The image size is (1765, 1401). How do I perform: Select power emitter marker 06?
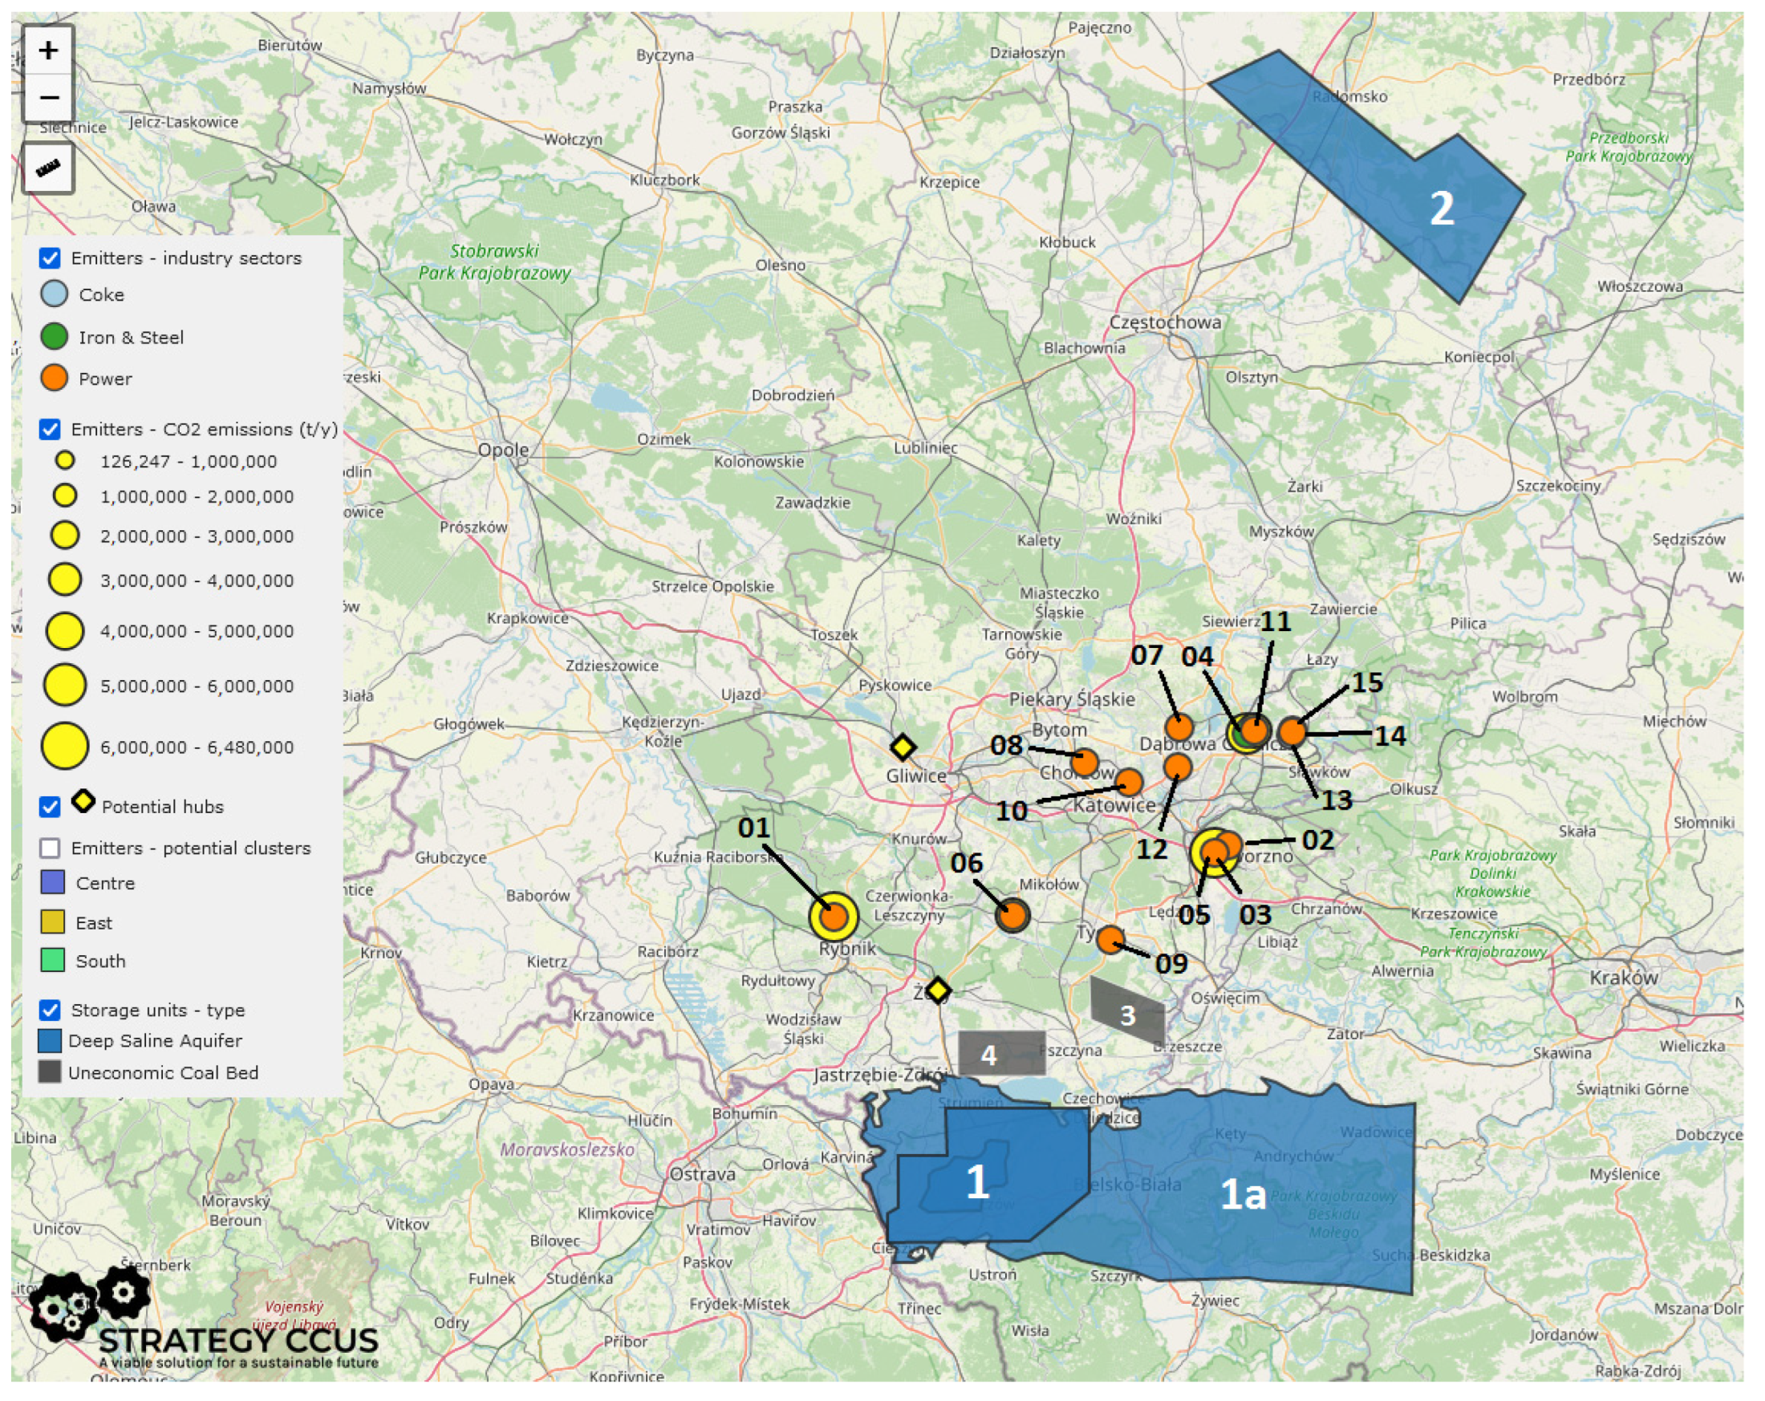1012,914
